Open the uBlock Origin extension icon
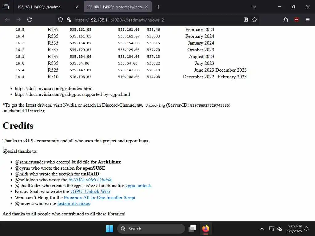Viewport: 315px width, 236px height. pyautogui.click(x=296, y=20)
